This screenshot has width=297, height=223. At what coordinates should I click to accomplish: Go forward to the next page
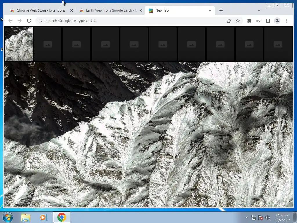(x=20, y=21)
